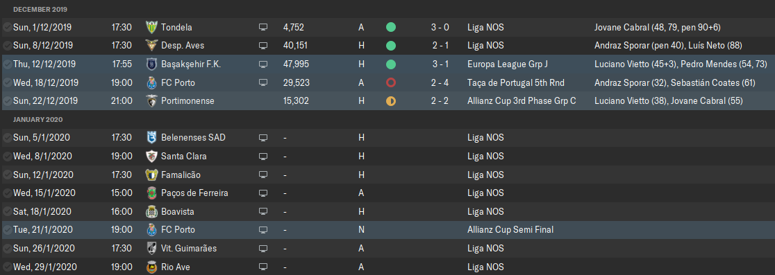
Task: Collapse the January 2020 month section
Action: click(x=37, y=120)
